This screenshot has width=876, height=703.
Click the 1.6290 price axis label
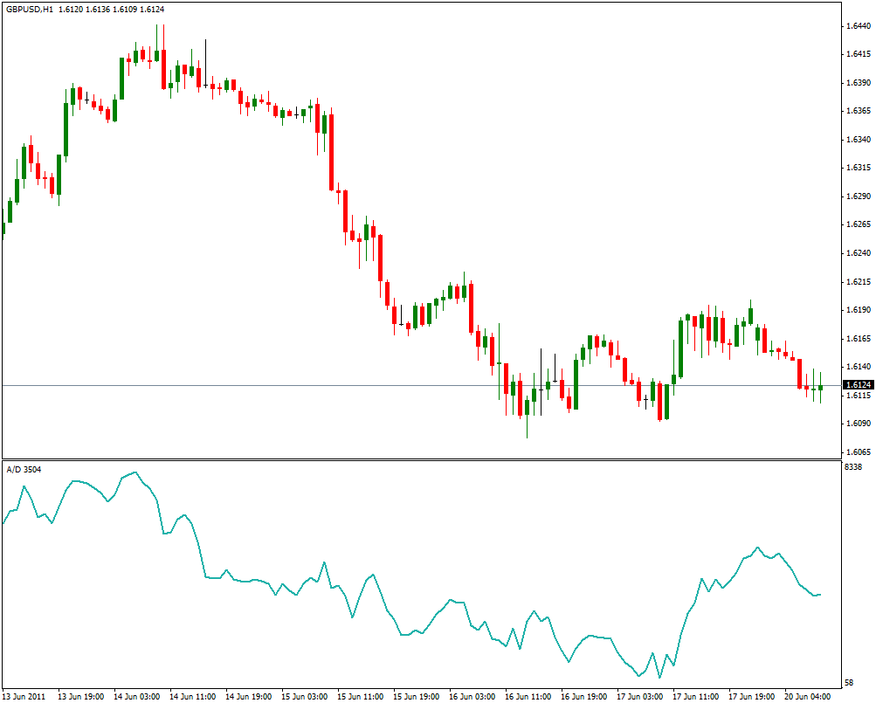pyautogui.click(x=859, y=196)
